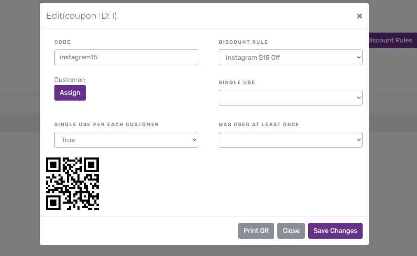Click the dialog title Edit(coupon ID: 1)
This screenshot has height=256, width=417.
[81, 16]
